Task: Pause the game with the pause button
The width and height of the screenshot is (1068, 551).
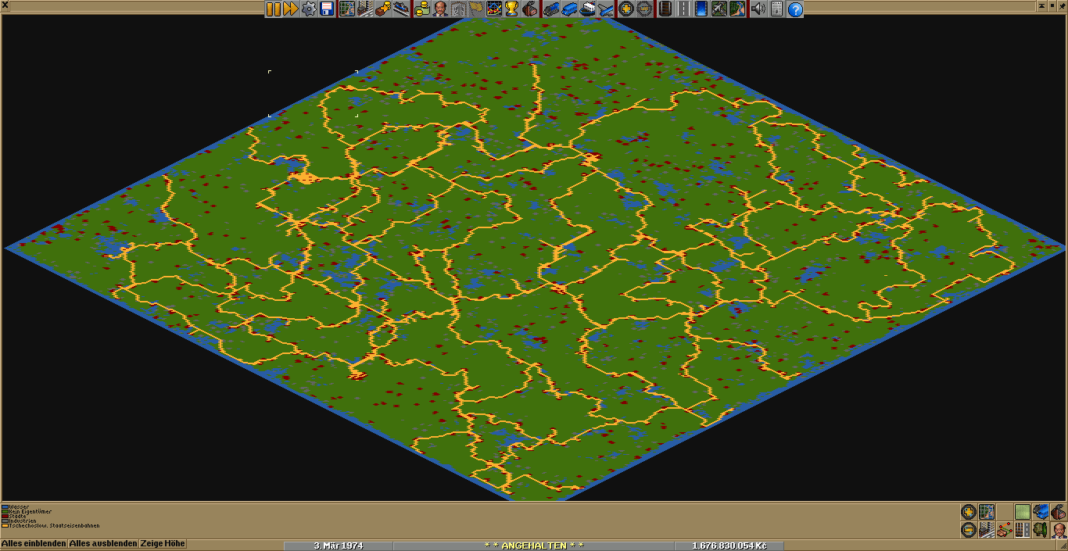Action: 273,9
